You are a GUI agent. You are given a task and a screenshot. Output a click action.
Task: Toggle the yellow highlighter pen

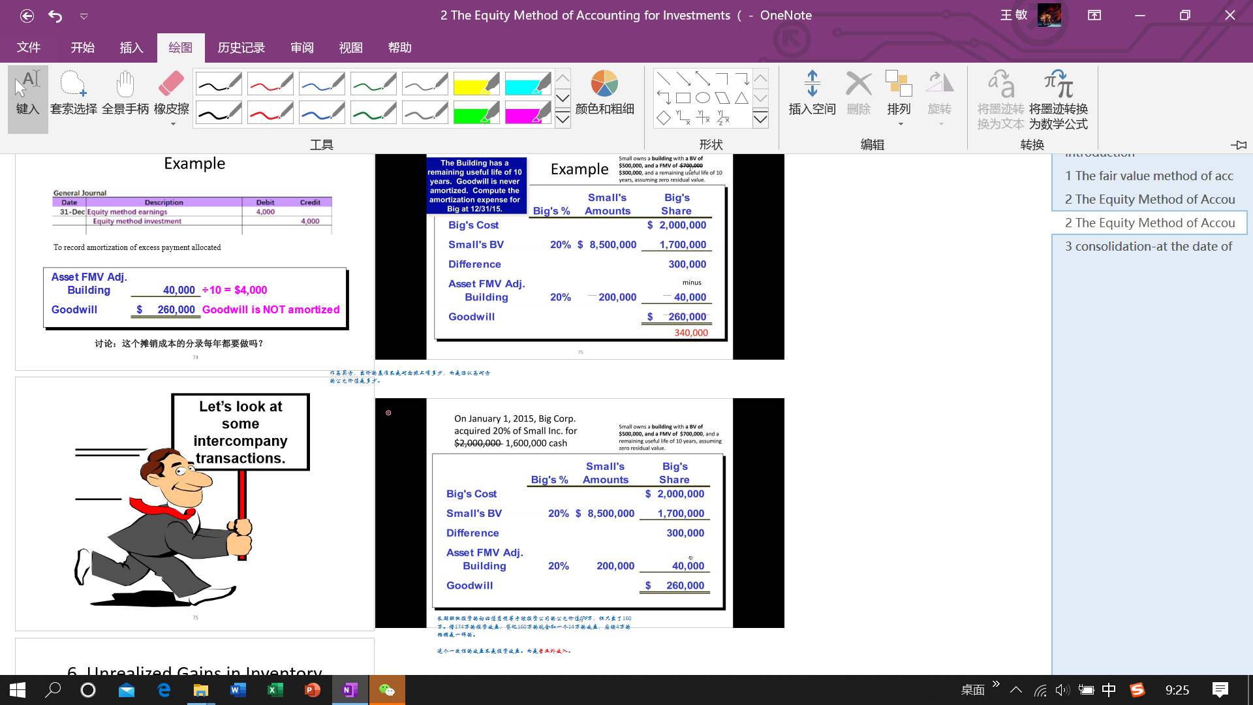coord(476,84)
